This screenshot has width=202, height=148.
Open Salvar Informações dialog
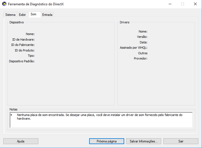tap(144, 141)
